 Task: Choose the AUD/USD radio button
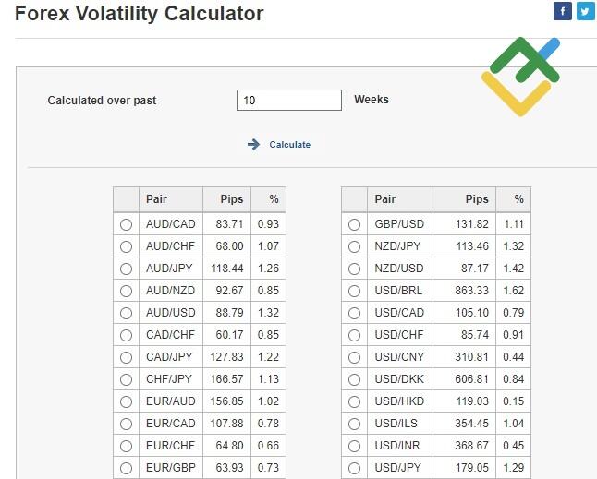[x=126, y=313]
